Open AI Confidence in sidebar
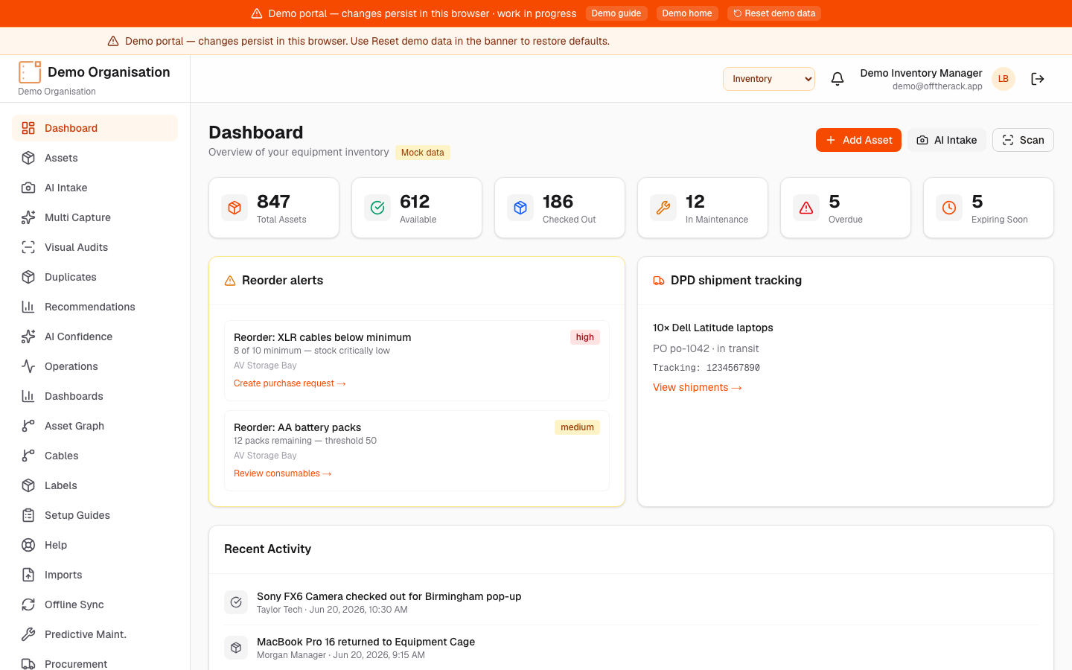The image size is (1072, 670). 95,336
